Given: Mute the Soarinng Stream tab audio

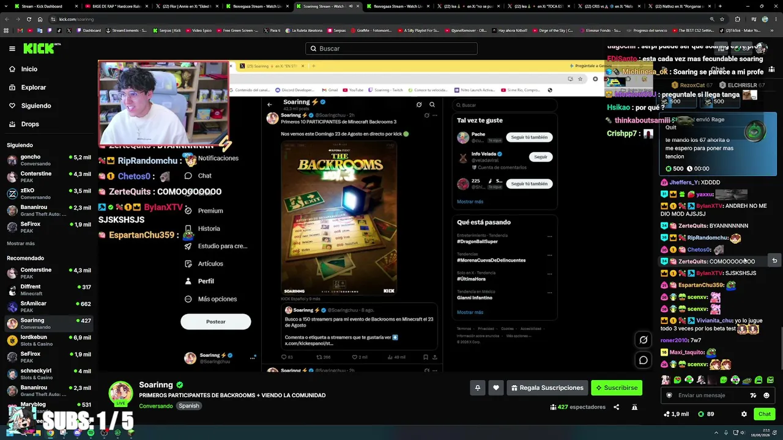Looking at the screenshot, I should point(351,6).
